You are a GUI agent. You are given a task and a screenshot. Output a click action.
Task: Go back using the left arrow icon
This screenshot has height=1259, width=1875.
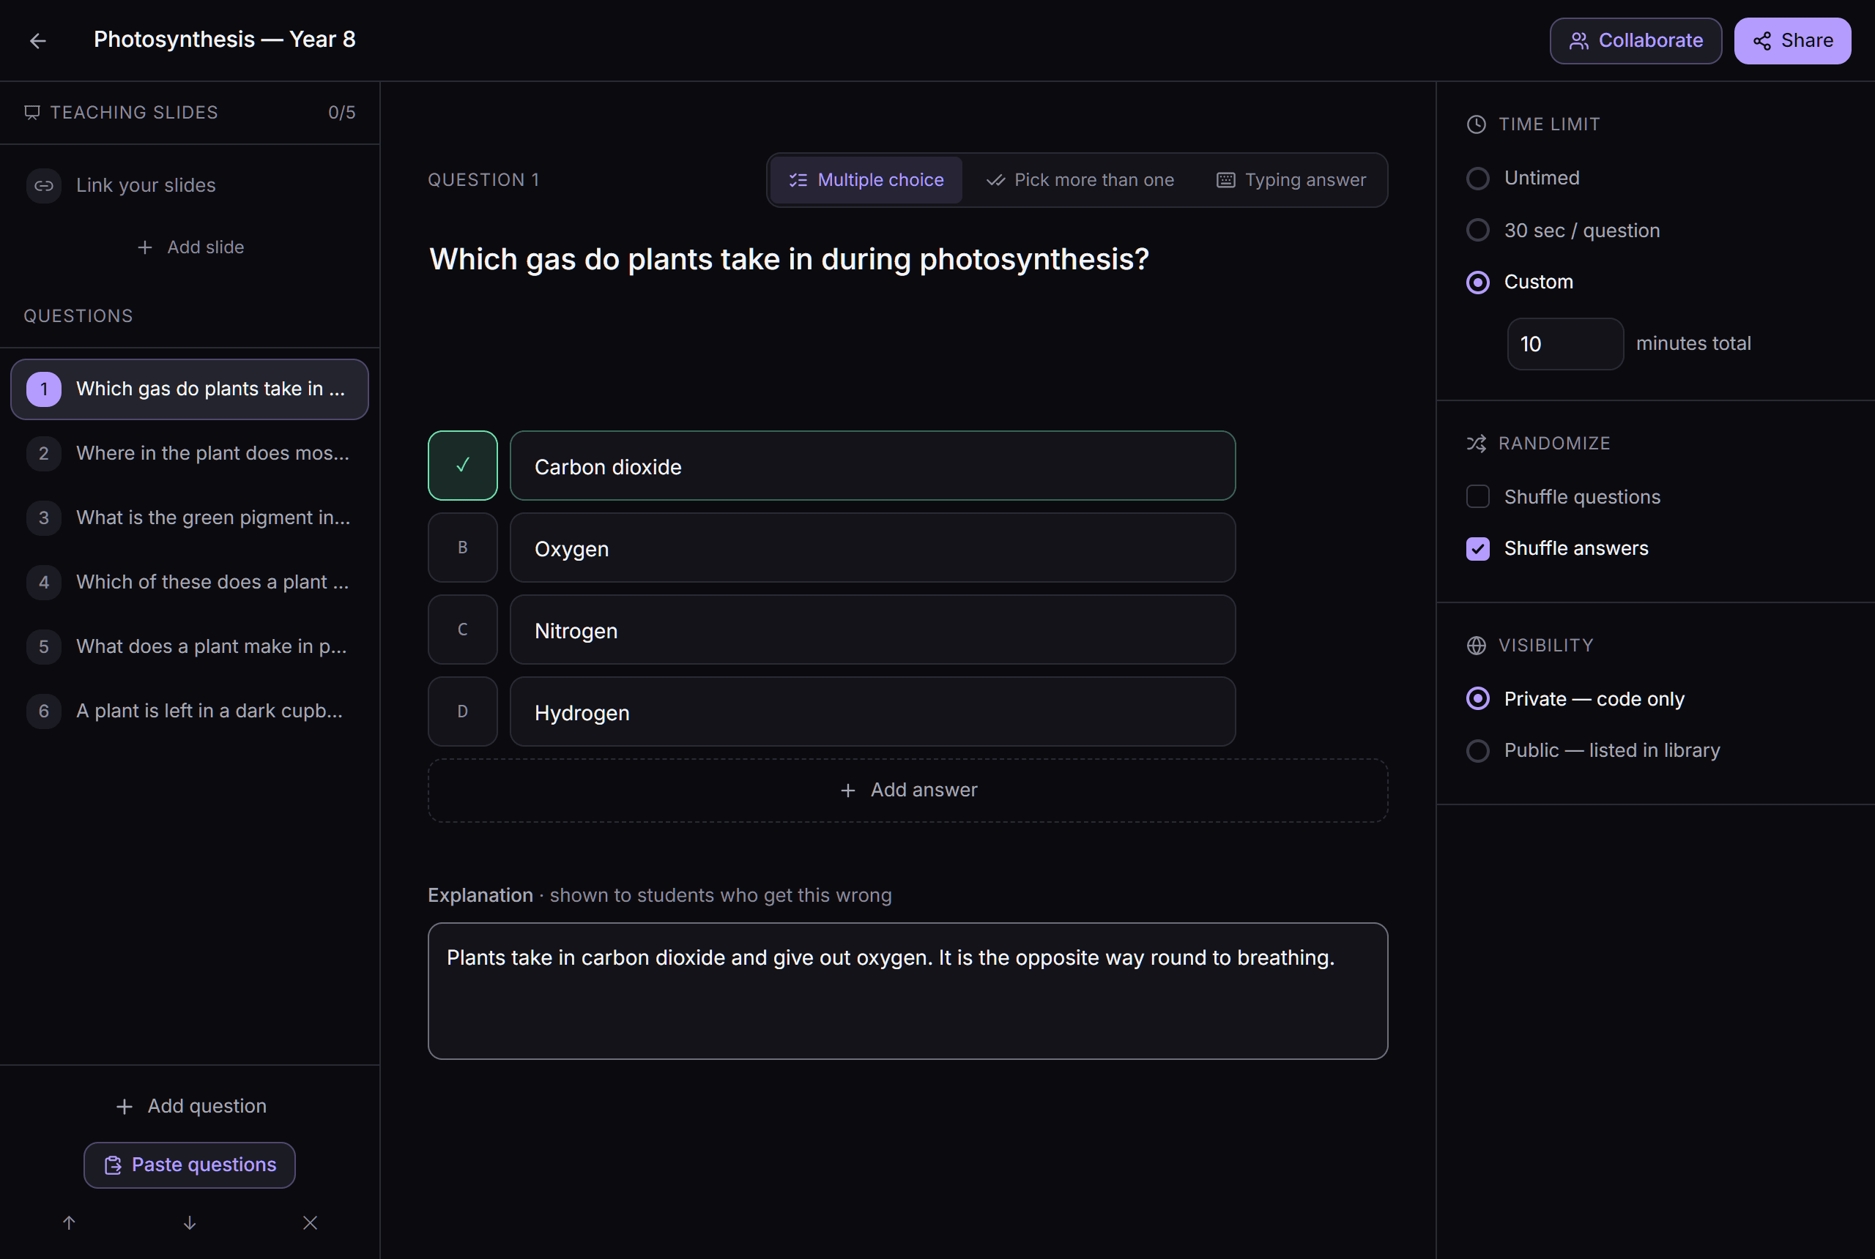(38, 40)
